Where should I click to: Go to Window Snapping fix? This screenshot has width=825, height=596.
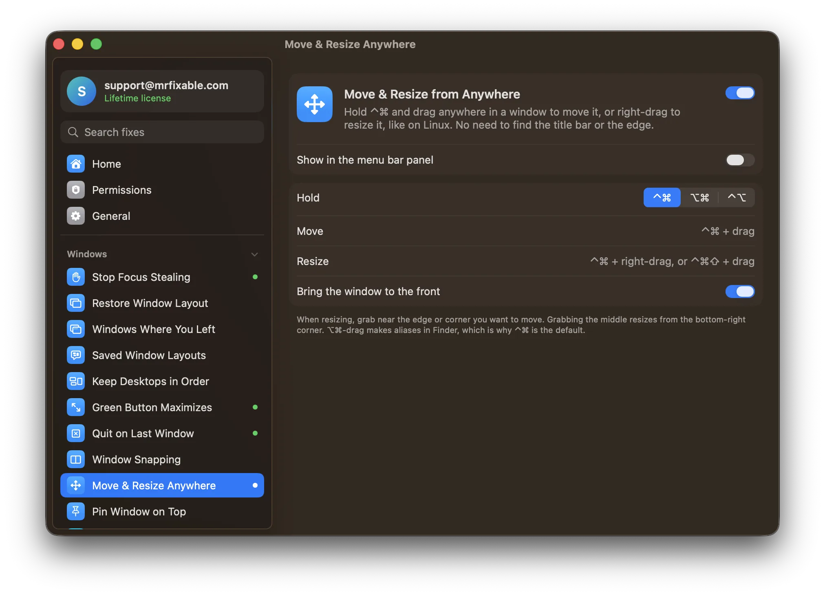[x=162, y=460]
